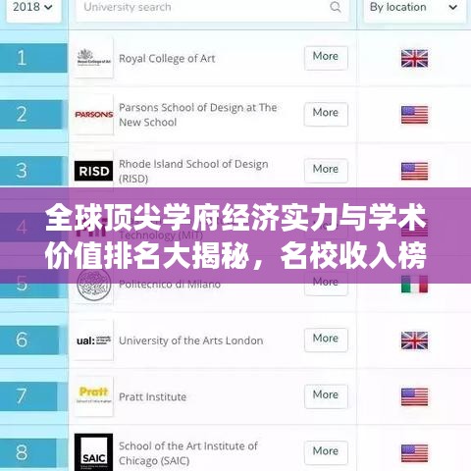Click the SAIC logo
The image size is (471, 471).
[x=94, y=452]
